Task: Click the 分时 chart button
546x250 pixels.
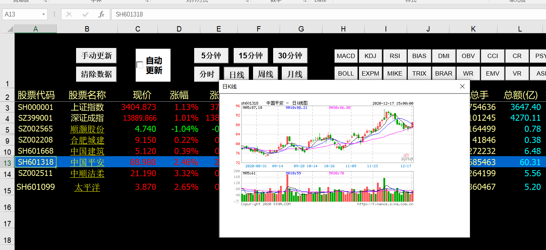Action: 207,74
